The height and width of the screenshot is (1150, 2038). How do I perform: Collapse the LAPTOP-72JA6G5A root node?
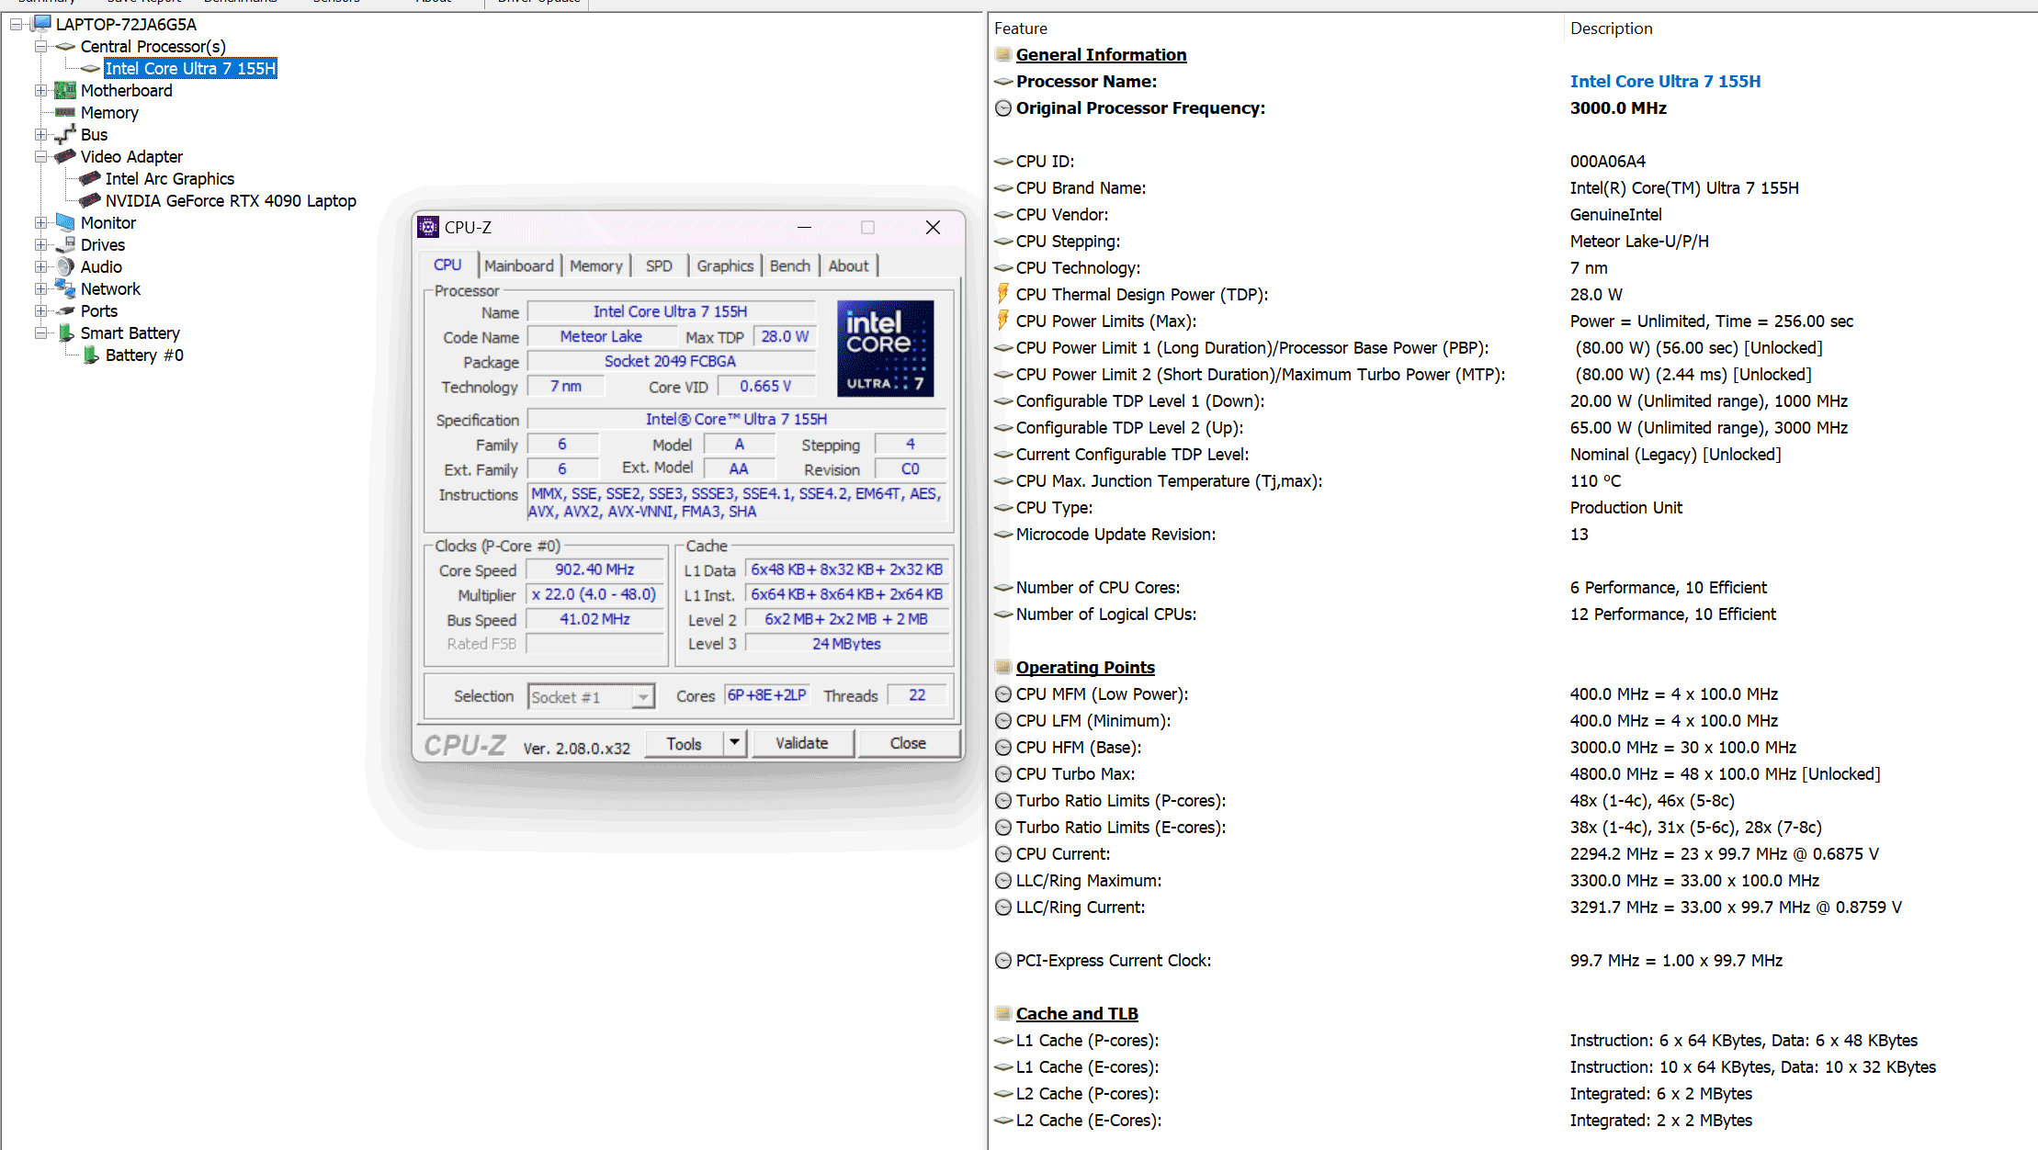17,24
